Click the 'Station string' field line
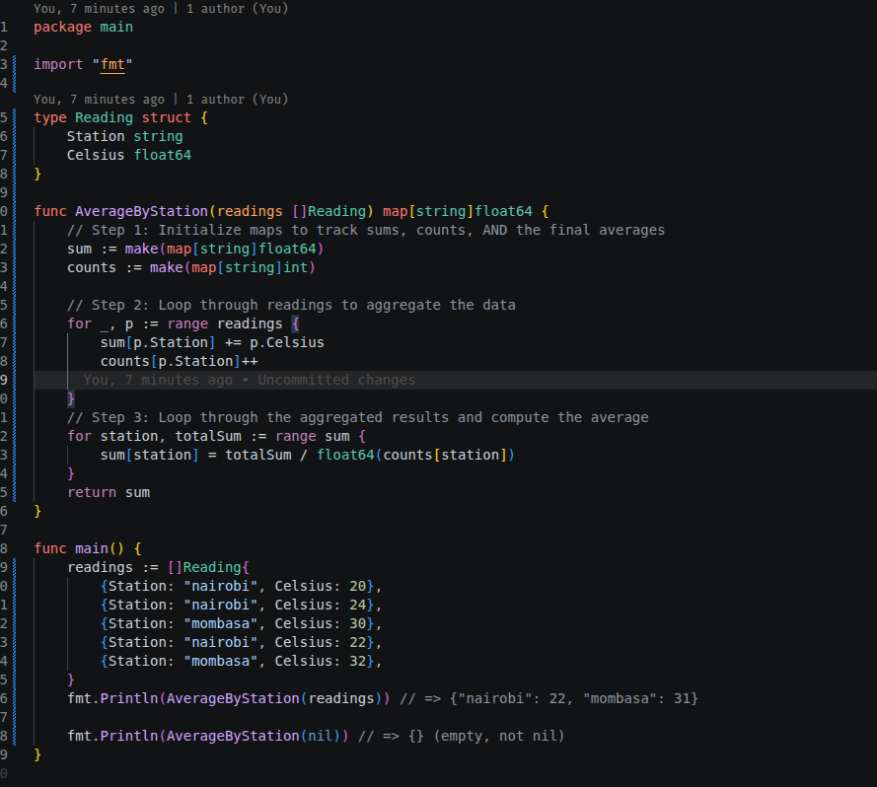 (x=124, y=136)
